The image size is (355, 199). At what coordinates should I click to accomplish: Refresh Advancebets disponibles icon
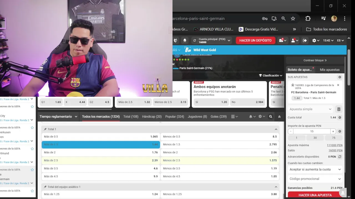[340, 157]
